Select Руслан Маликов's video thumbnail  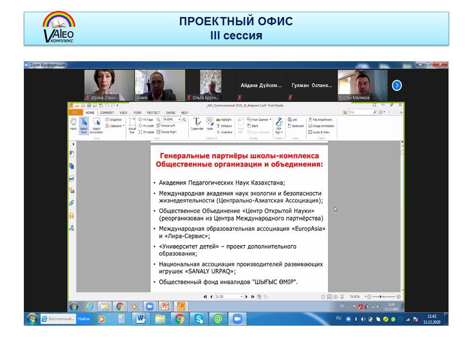(x=362, y=86)
